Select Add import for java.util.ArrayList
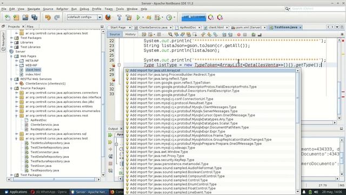This screenshot has height=195, width=346. click(210, 70)
